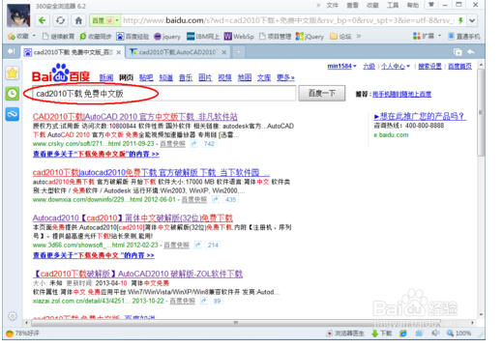The height and width of the screenshot is (348, 502).
Task: Click the IE engine icon in status bar
Action: pyautogui.click(x=403, y=333)
